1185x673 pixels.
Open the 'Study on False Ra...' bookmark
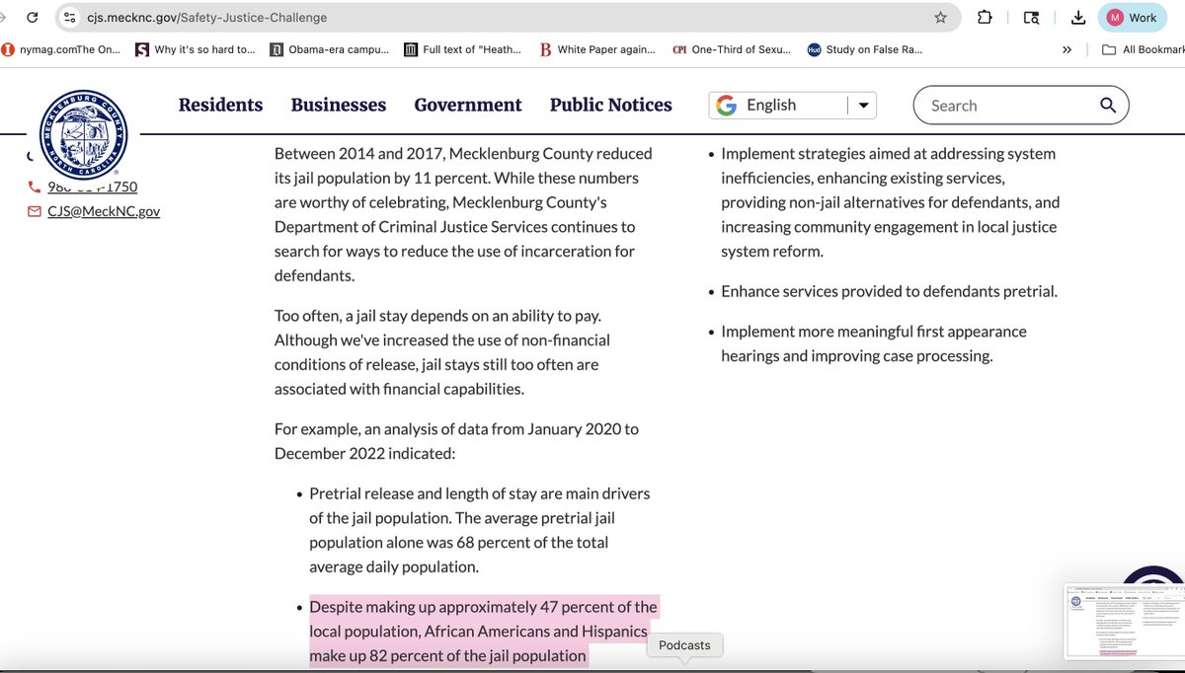pyautogui.click(x=865, y=49)
